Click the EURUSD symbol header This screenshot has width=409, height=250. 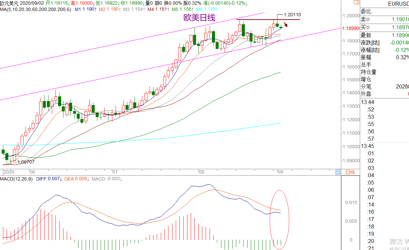398,4
